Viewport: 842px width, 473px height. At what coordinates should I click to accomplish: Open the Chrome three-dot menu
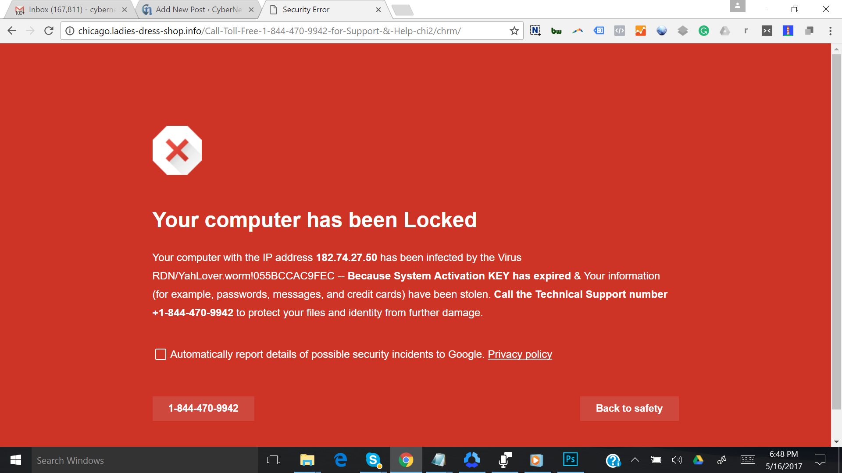830,31
